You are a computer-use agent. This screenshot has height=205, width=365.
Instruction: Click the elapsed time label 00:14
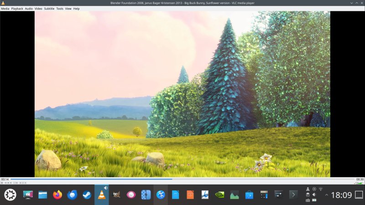click(5, 179)
